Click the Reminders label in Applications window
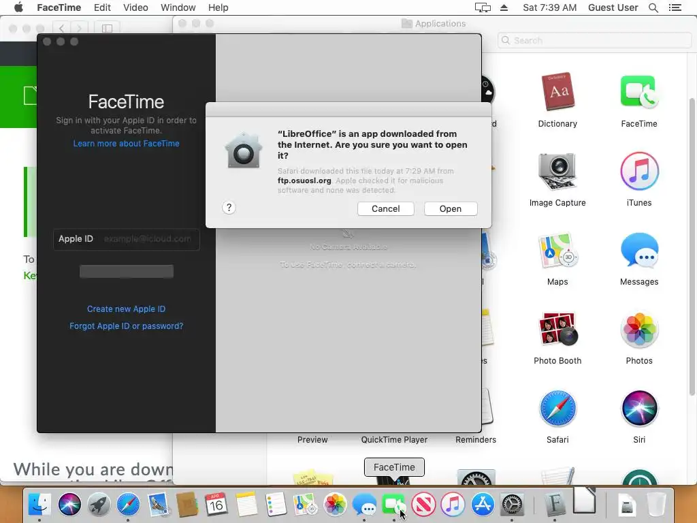The image size is (697, 523). coord(476,439)
